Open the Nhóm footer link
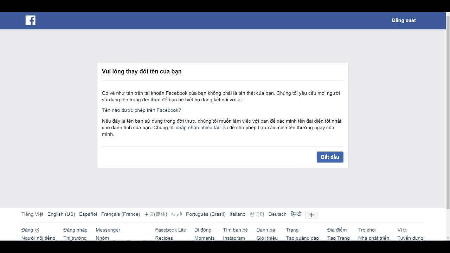 coord(102,238)
